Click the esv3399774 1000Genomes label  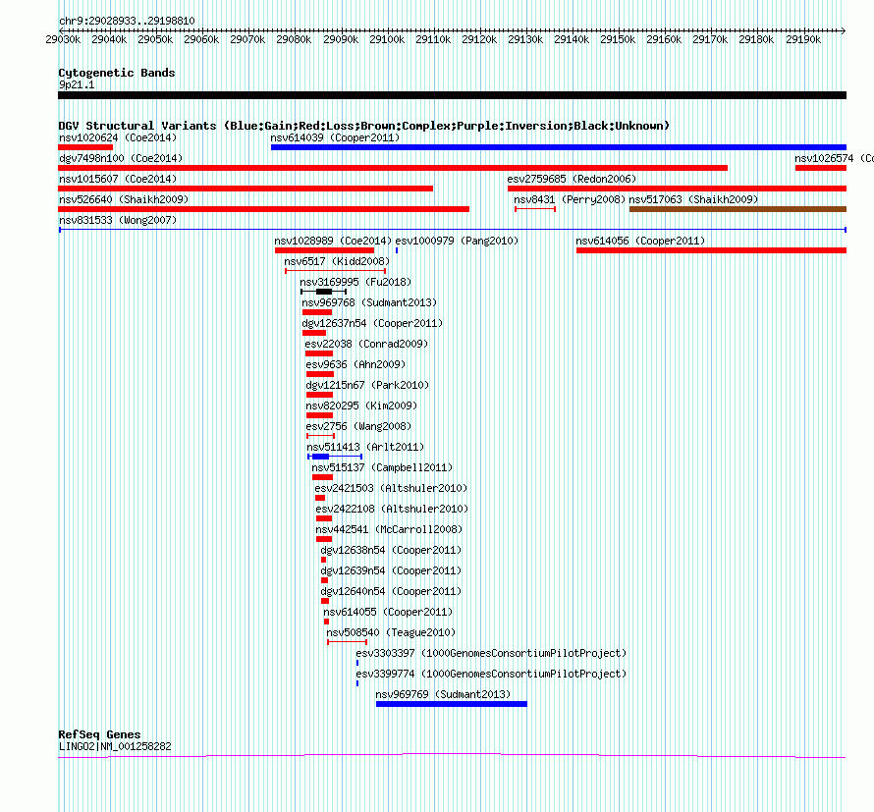491,674
